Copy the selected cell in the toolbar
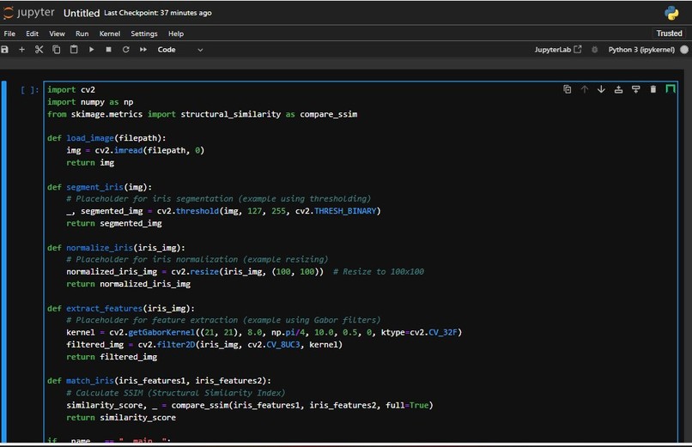Screen dimensions: 692x447 pyautogui.click(x=57, y=50)
